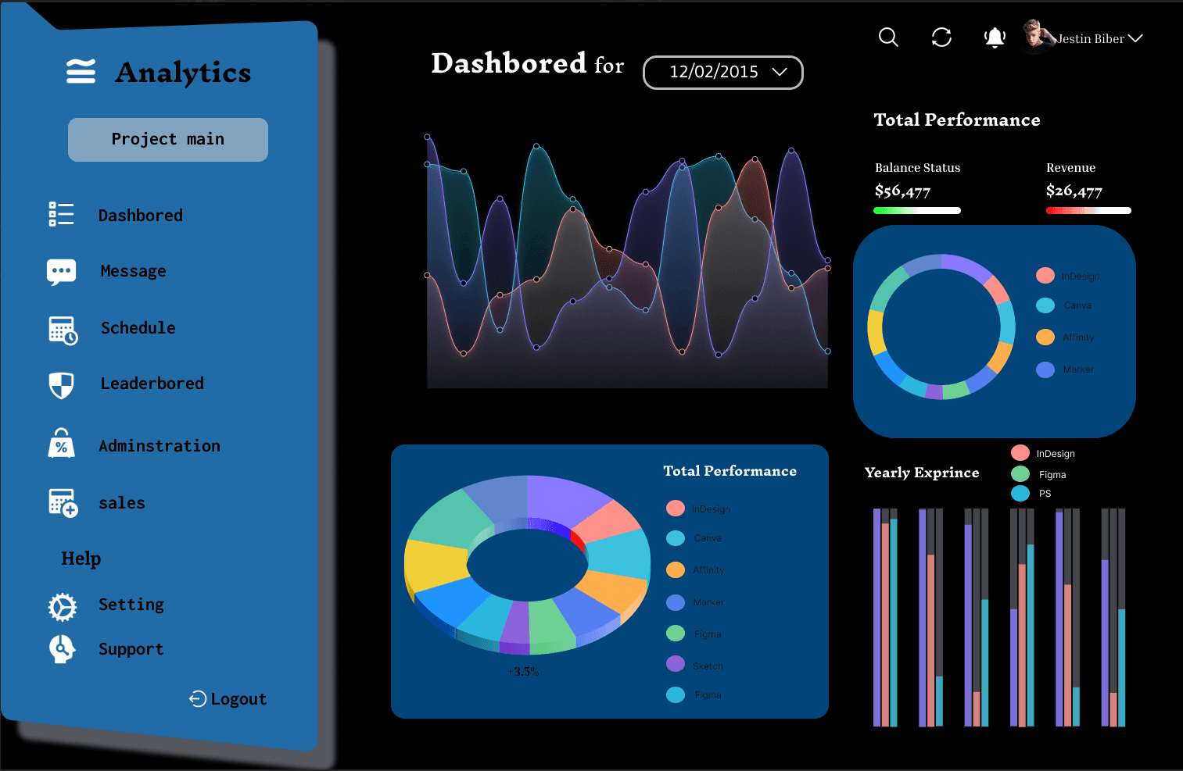Click the hamburger menu icon beside Analytics
The width and height of the screenshot is (1183, 771).
pos(81,71)
